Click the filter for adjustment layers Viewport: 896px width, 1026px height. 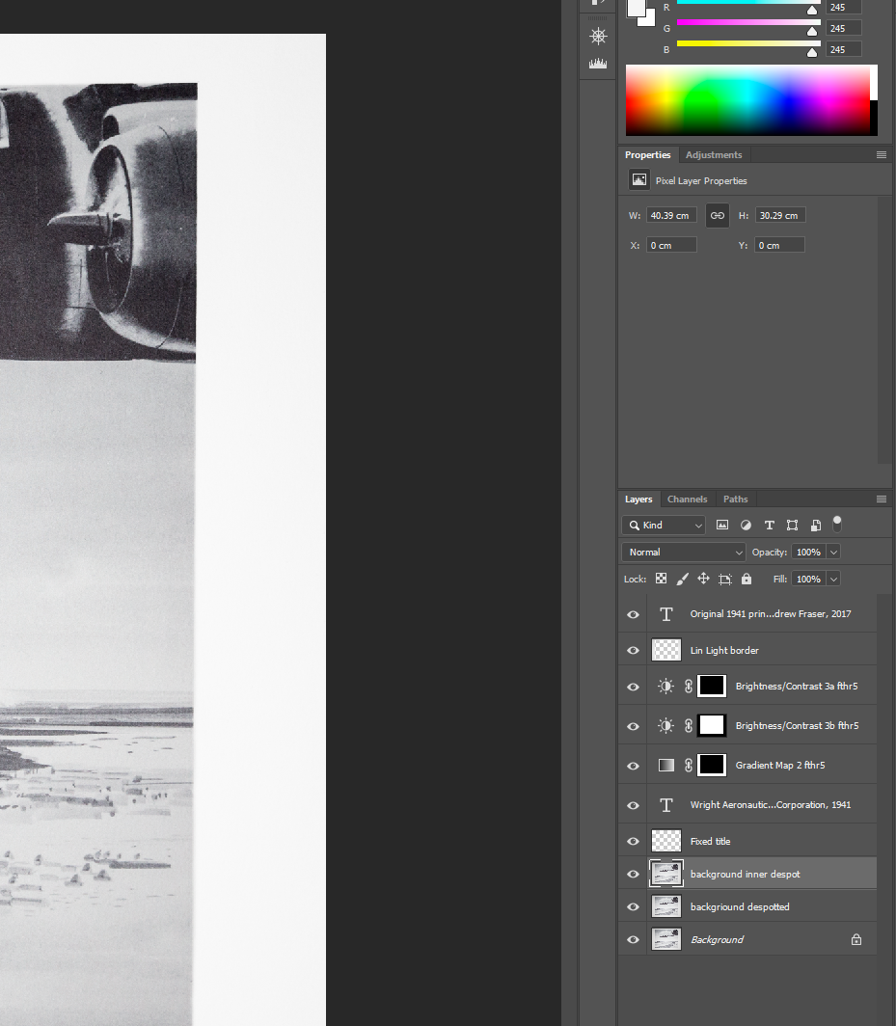pos(746,525)
